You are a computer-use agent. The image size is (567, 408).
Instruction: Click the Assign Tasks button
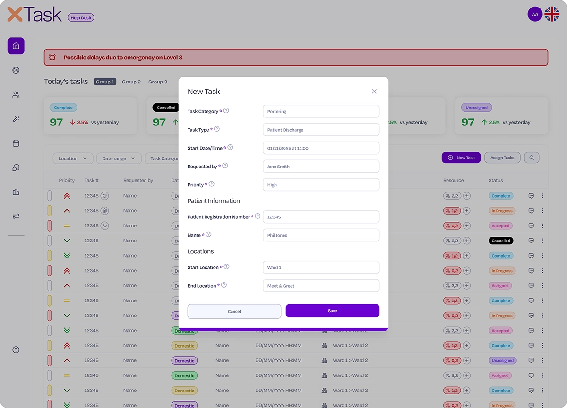point(502,158)
